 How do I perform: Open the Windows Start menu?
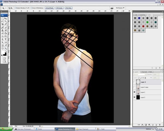(x=6, y=129)
